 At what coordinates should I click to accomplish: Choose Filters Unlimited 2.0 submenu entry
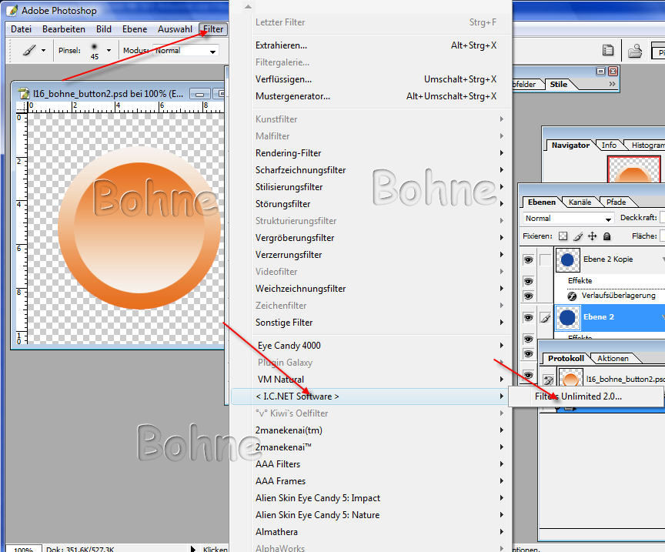click(x=578, y=396)
